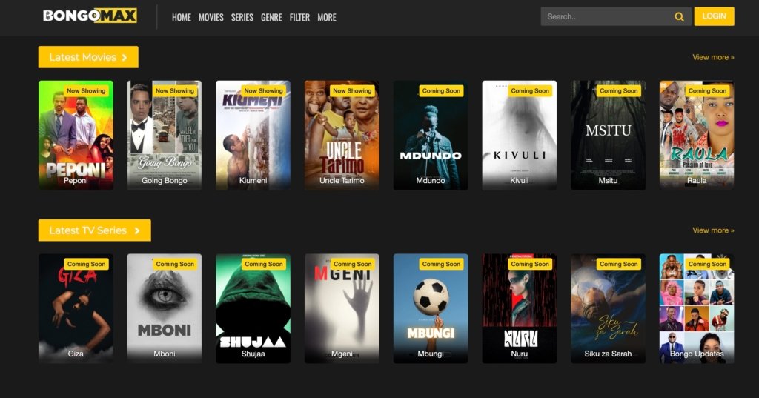The height and width of the screenshot is (398, 759).
Task: Open the SERIES menu item
Action: click(242, 18)
